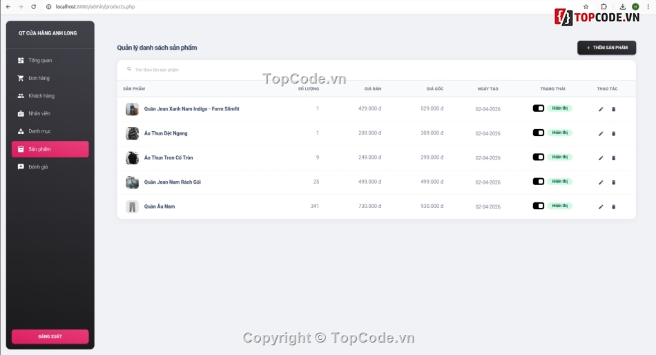Click Đăng xuất logout button
The height and width of the screenshot is (355, 656).
click(x=50, y=336)
